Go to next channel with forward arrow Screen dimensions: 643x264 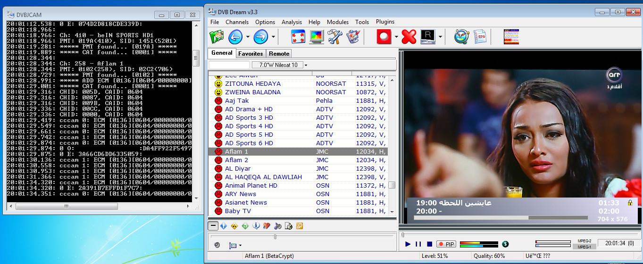[260, 37]
